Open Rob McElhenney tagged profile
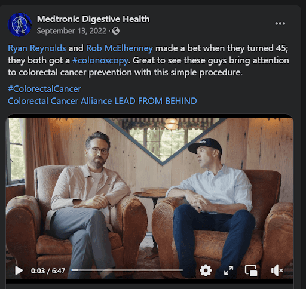Screen dimensions: 306x289 tap(120, 48)
